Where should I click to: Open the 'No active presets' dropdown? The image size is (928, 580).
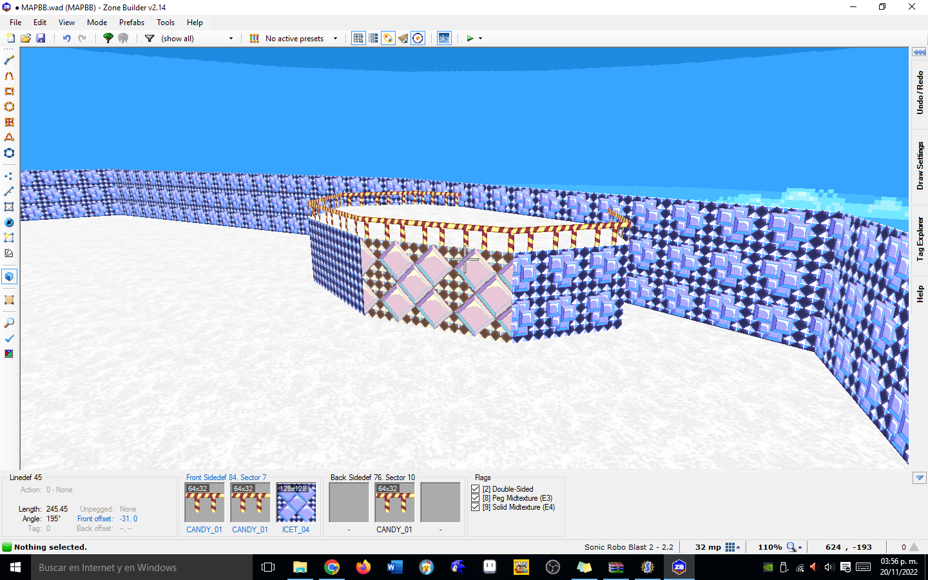335,39
